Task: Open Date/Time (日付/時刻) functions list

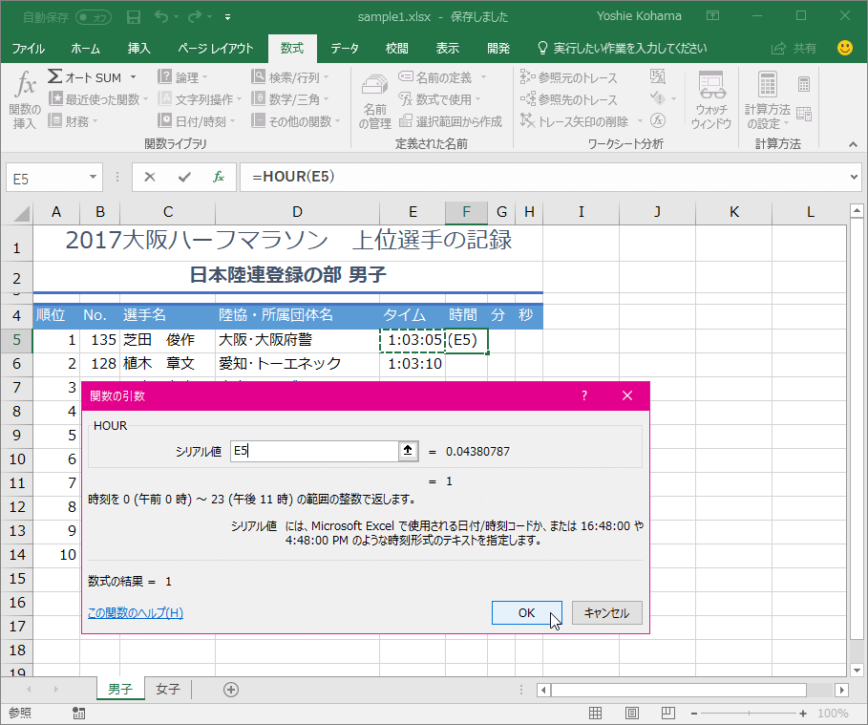Action: (197, 120)
